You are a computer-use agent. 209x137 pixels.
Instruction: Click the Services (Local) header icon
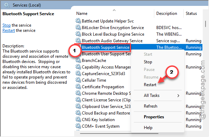click(x=7, y=5)
